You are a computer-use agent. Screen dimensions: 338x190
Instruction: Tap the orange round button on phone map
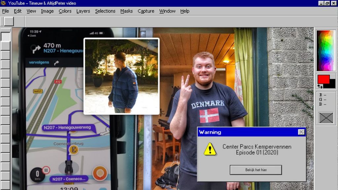click(100, 173)
